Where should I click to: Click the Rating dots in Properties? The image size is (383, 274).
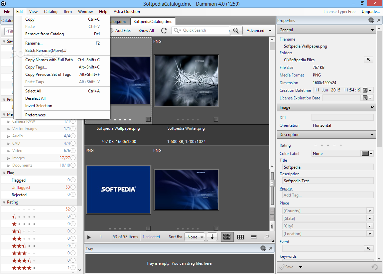328,145
